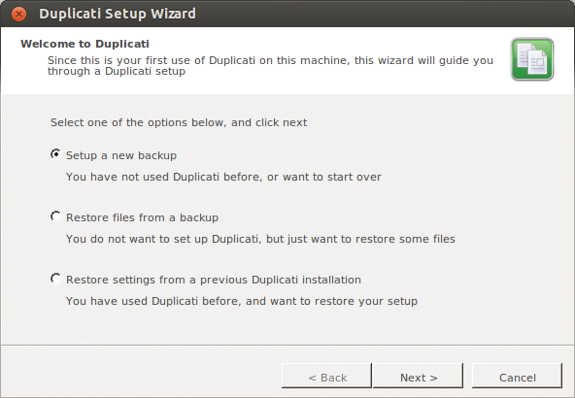Click the green Duplicati documents logo icon
Screen dimensions: 575x398
click(x=532, y=59)
